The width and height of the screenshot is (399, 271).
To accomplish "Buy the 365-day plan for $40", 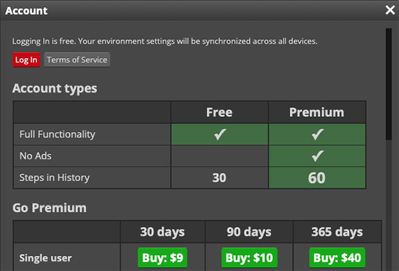I will tap(337, 258).
